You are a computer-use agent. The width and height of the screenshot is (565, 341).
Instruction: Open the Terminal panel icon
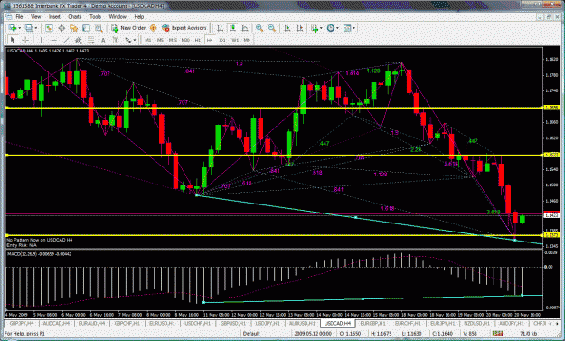click(86, 28)
